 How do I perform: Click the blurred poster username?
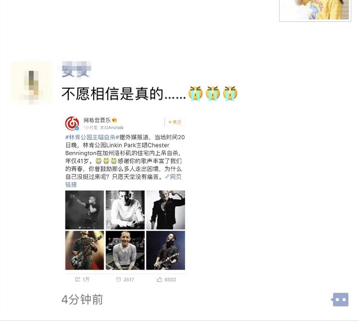[75, 70]
